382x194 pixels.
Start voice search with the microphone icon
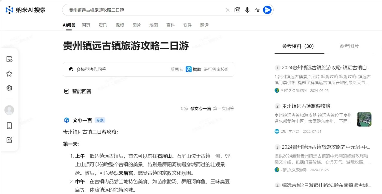tap(247, 10)
